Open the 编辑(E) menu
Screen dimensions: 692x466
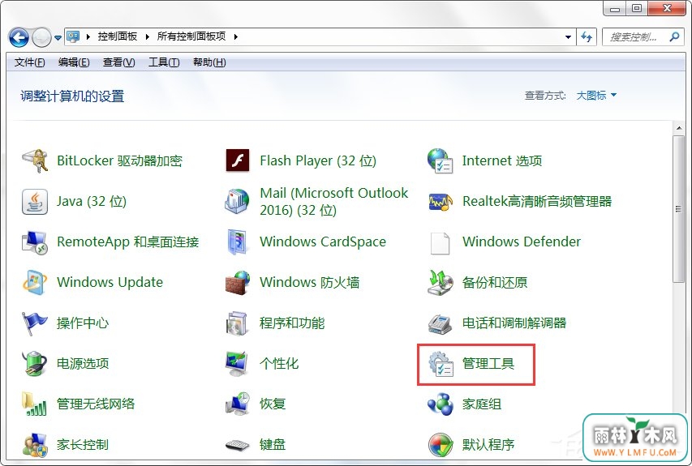(74, 62)
